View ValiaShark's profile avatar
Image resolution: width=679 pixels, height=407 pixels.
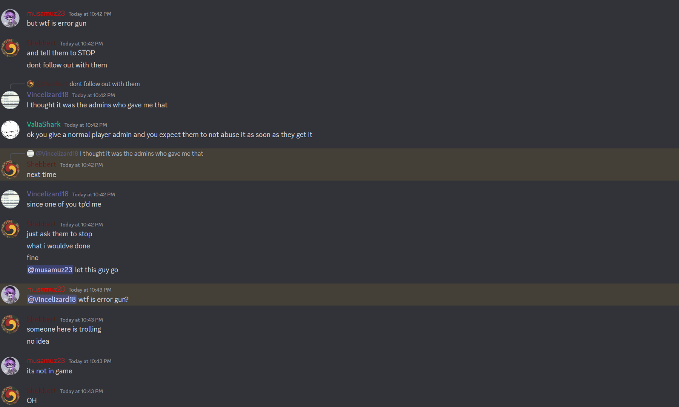10,130
